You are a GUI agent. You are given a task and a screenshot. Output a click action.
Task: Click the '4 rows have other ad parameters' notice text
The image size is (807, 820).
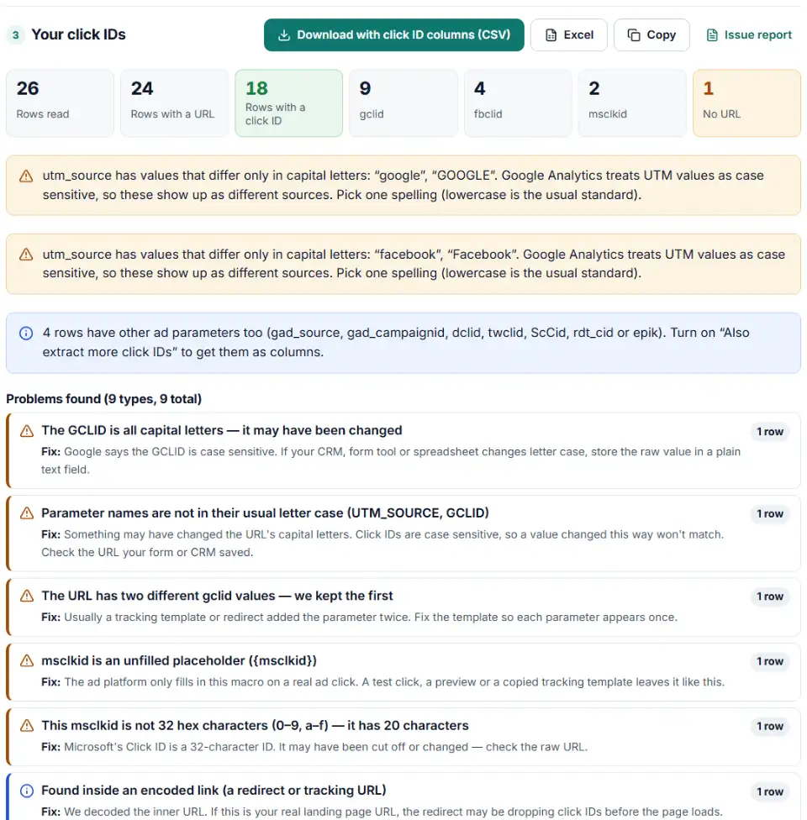point(396,343)
